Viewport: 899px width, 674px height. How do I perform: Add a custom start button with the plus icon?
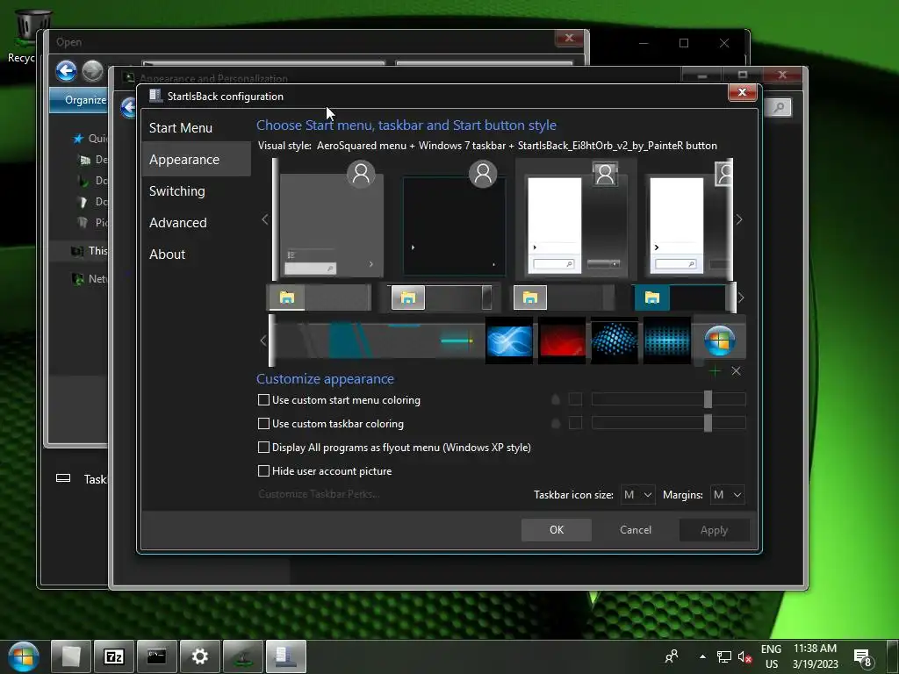715,371
